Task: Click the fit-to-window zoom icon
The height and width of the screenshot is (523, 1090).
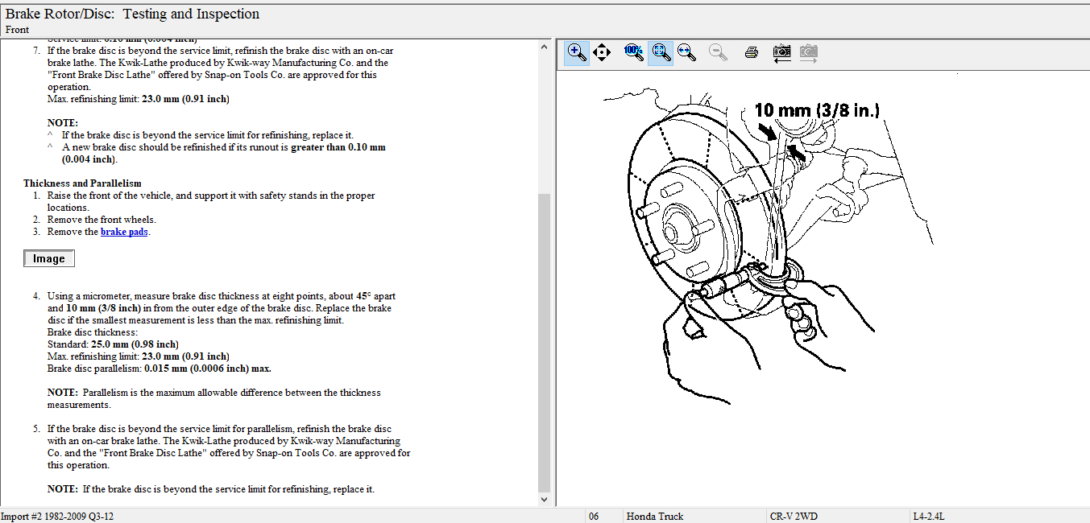Action: (x=661, y=53)
